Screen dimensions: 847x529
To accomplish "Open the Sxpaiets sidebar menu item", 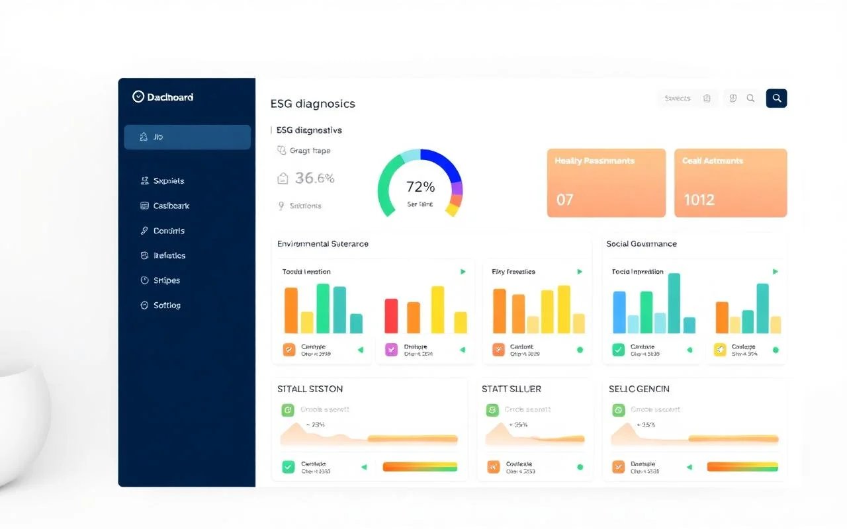I will pos(163,181).
